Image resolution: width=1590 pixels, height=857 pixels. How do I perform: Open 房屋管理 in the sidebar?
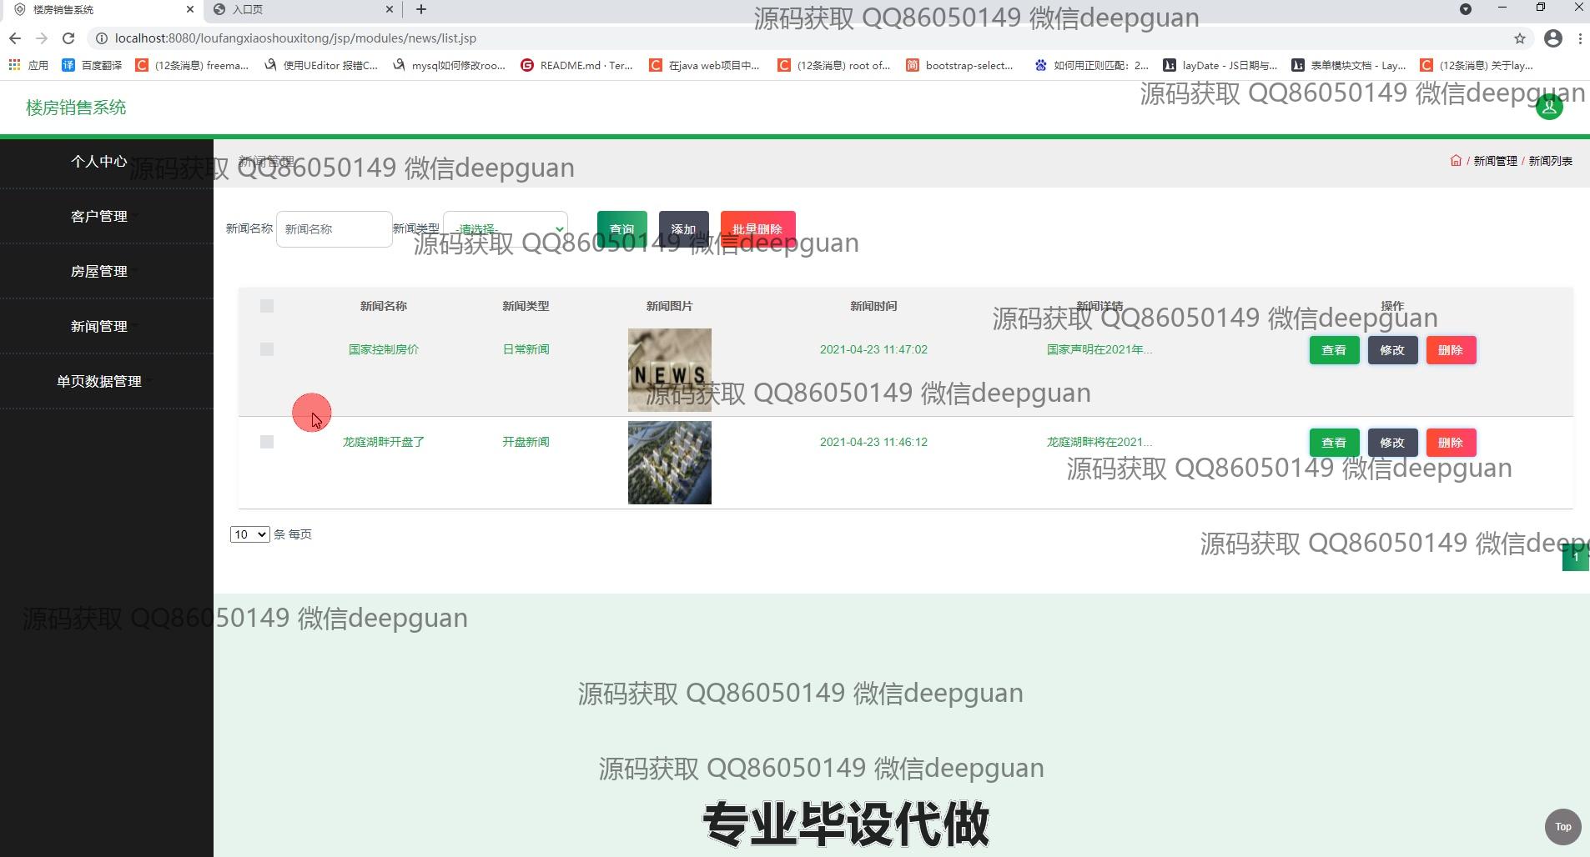pyautogui.click(x=99, y=271)
